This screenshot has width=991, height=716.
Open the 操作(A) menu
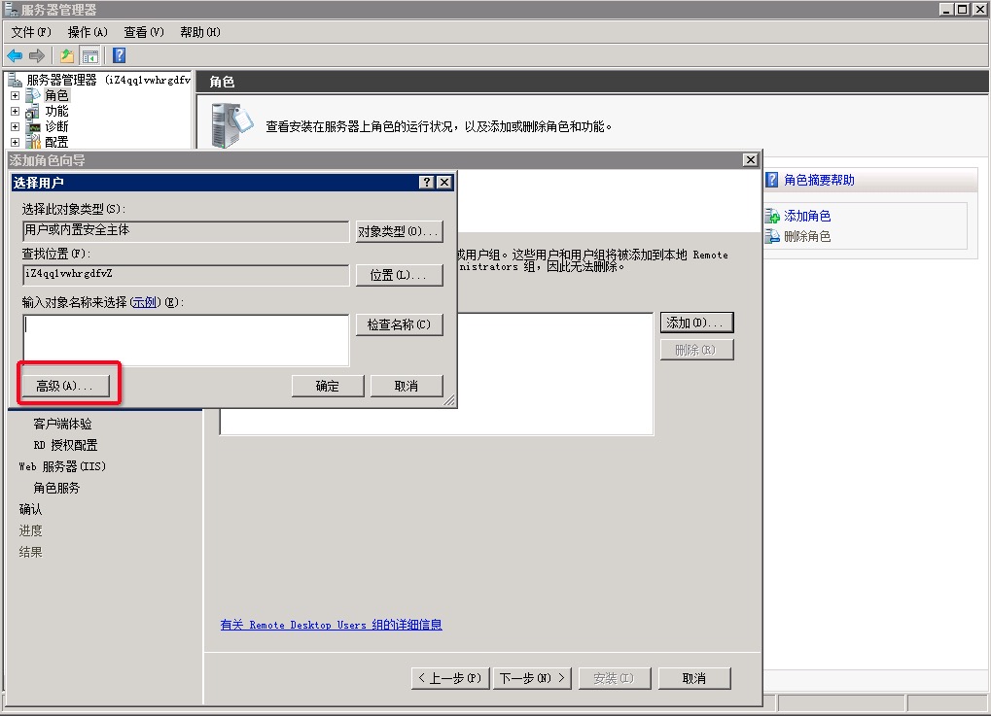point(88,32)
